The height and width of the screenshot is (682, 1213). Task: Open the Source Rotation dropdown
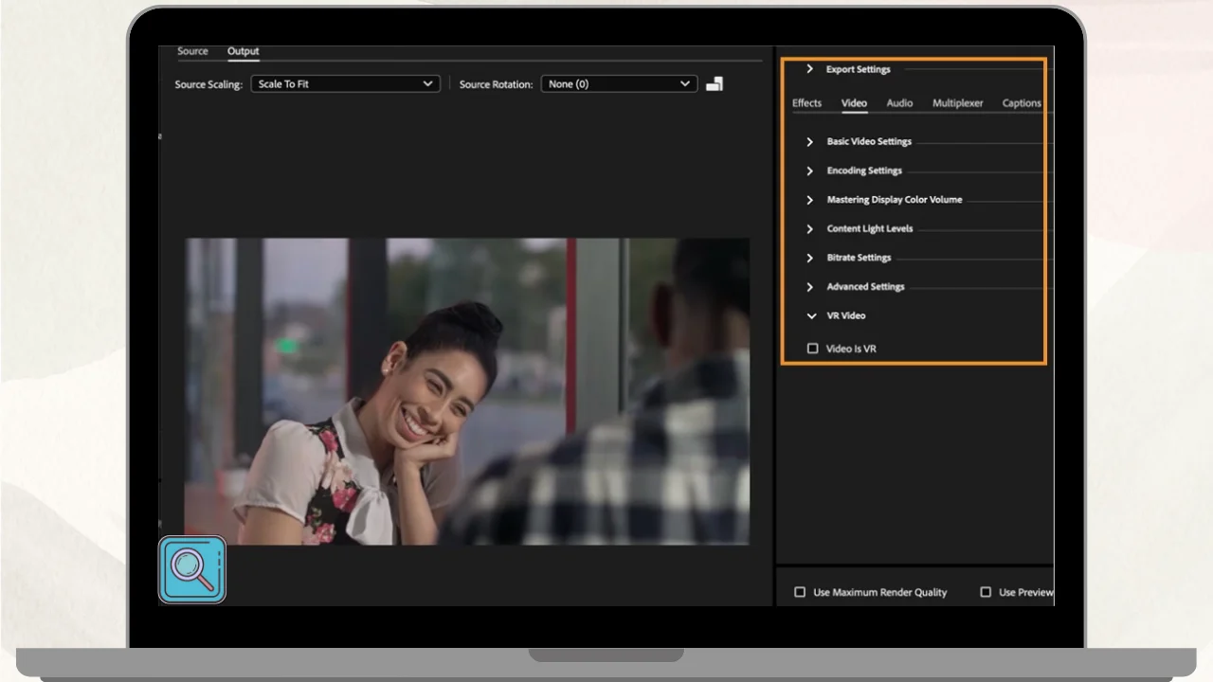(618, 84)
